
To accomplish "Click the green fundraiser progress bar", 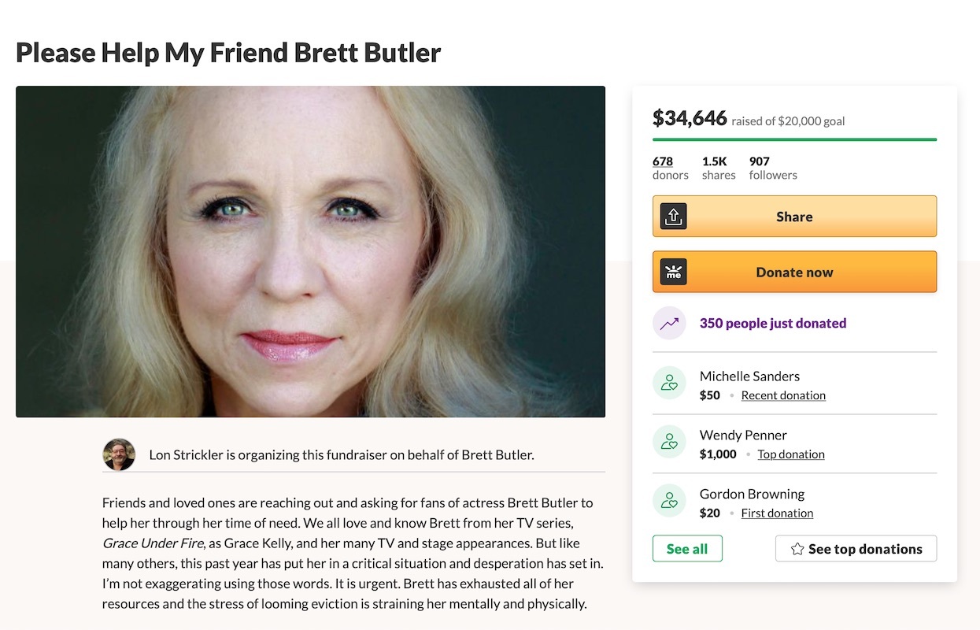I will pos(794,139).
